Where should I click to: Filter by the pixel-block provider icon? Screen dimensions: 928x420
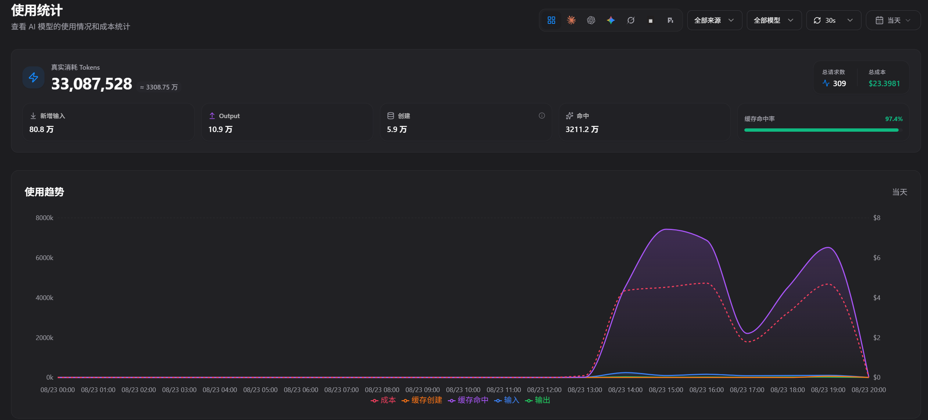(670, 20)
